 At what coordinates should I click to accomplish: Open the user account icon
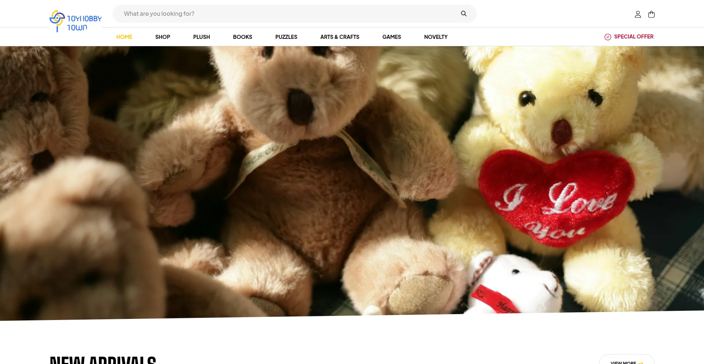[x=638, y=14]
